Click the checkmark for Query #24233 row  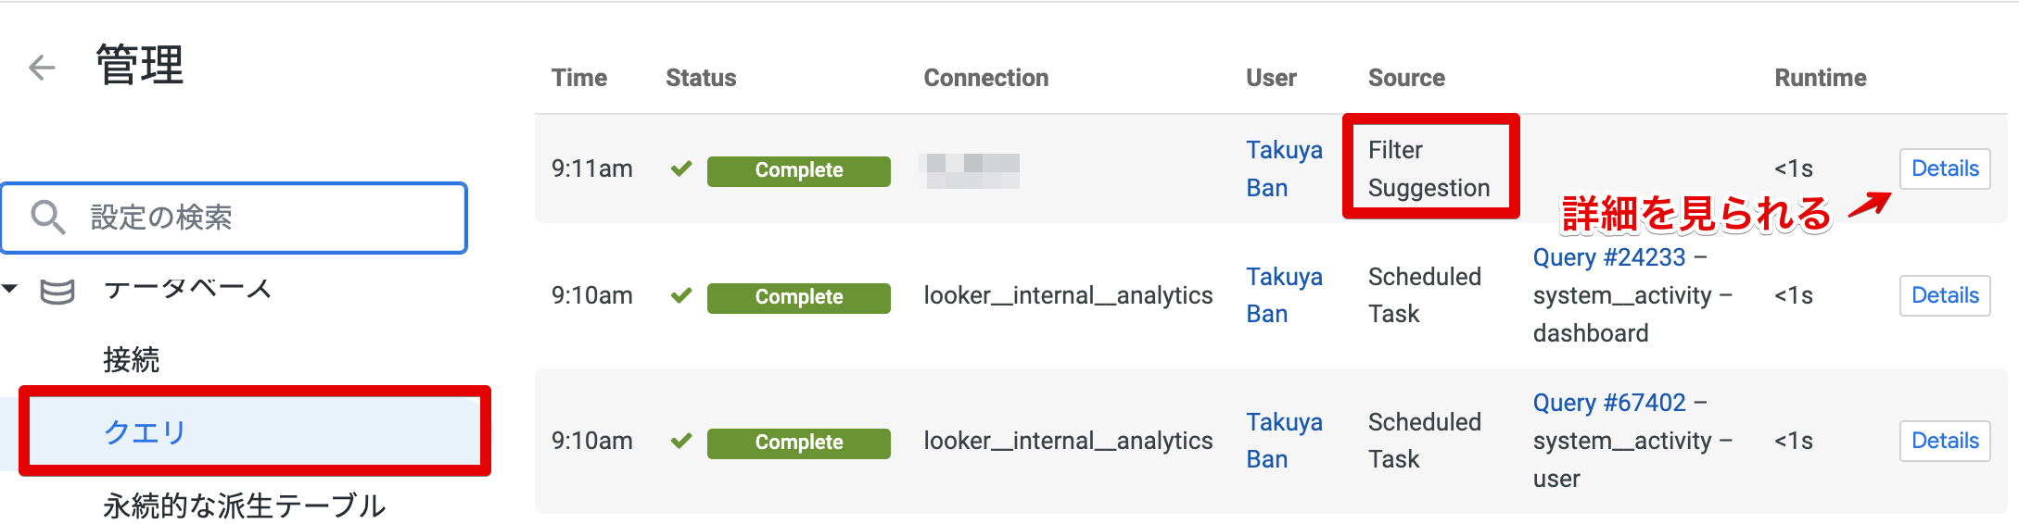681,295
